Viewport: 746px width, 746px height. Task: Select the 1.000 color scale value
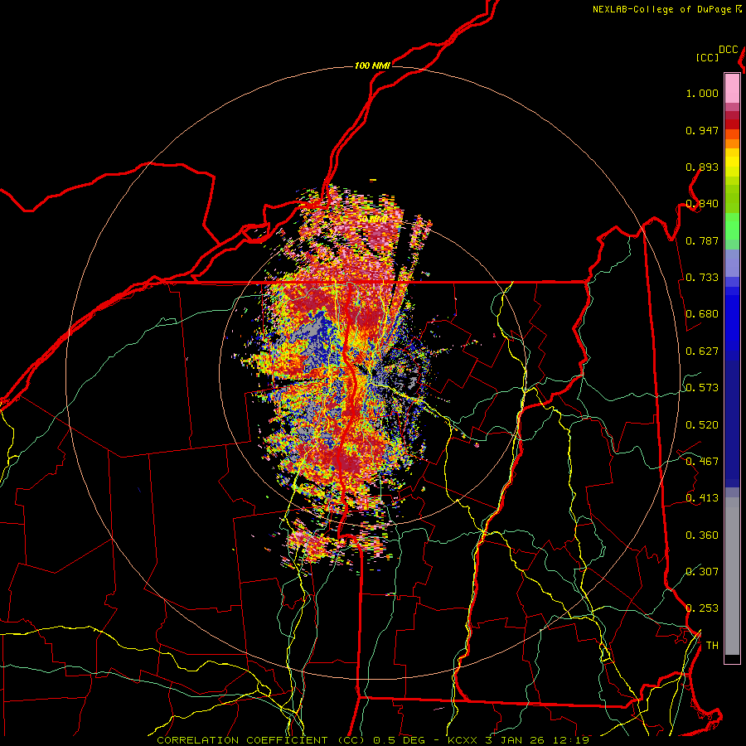702,93
